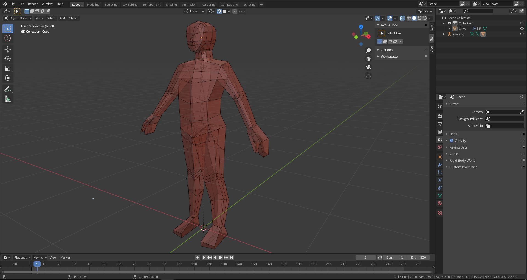Image resolution: width=527 pixels, height=280 pixels.
Task: Jump to the end frame
Action: 232,257
